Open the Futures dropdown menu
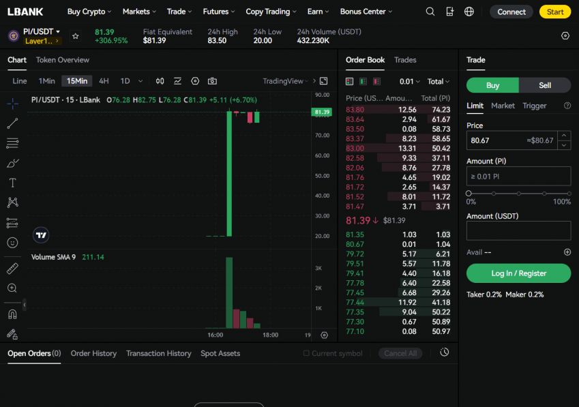 (219, 12)
